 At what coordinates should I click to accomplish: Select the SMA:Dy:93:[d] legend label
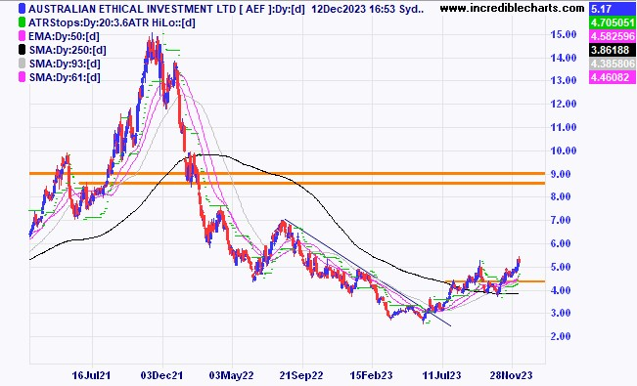[65, 64]
